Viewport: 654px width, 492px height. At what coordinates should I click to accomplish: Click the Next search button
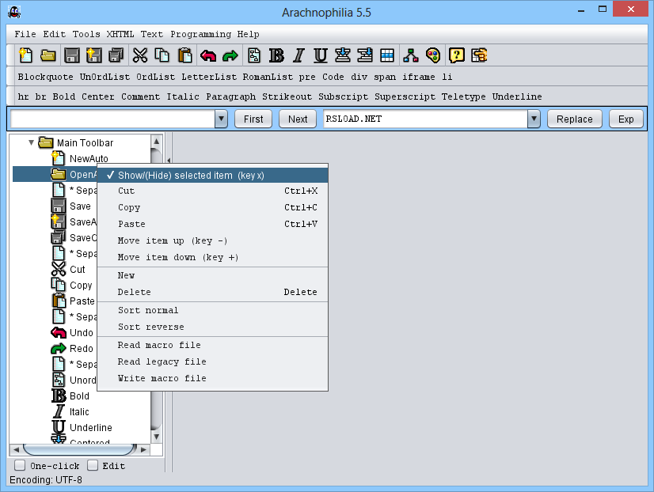pyautogui.click(x=298, y=119)
